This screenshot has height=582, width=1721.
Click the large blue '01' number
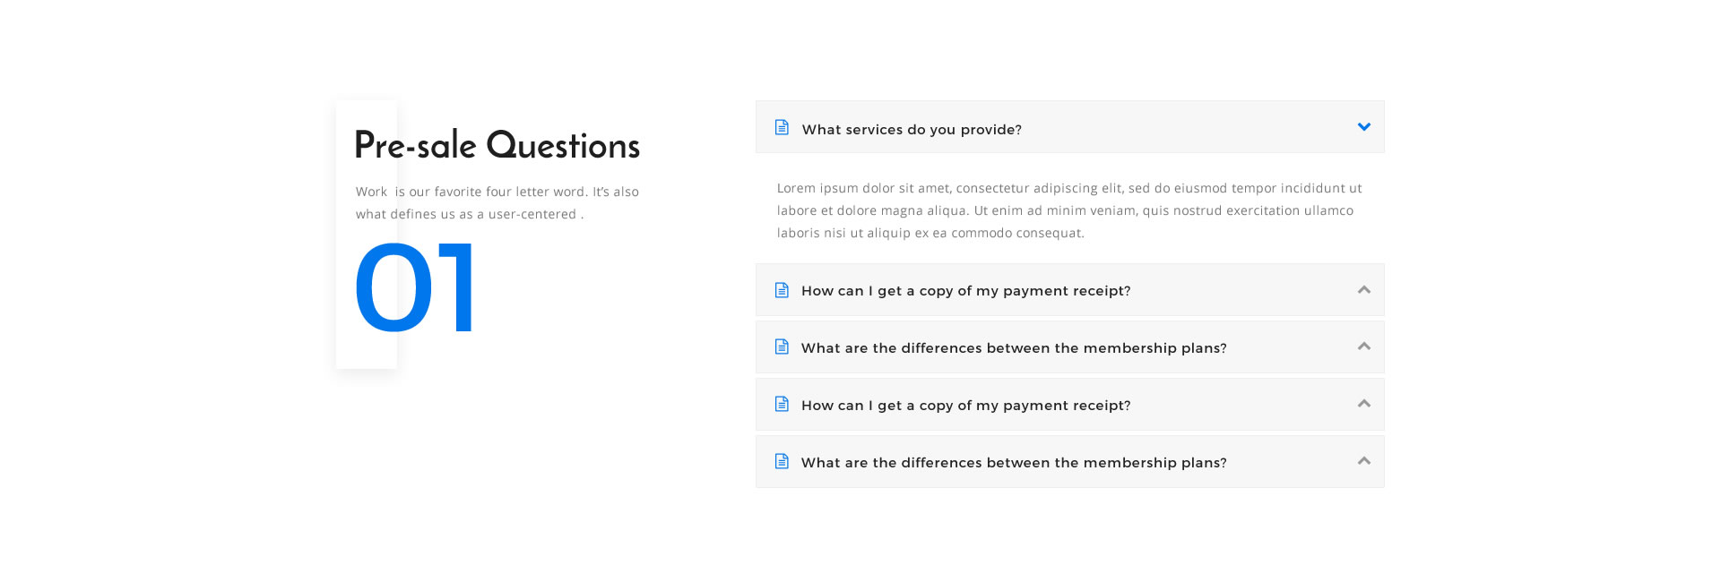pos(415,288)
